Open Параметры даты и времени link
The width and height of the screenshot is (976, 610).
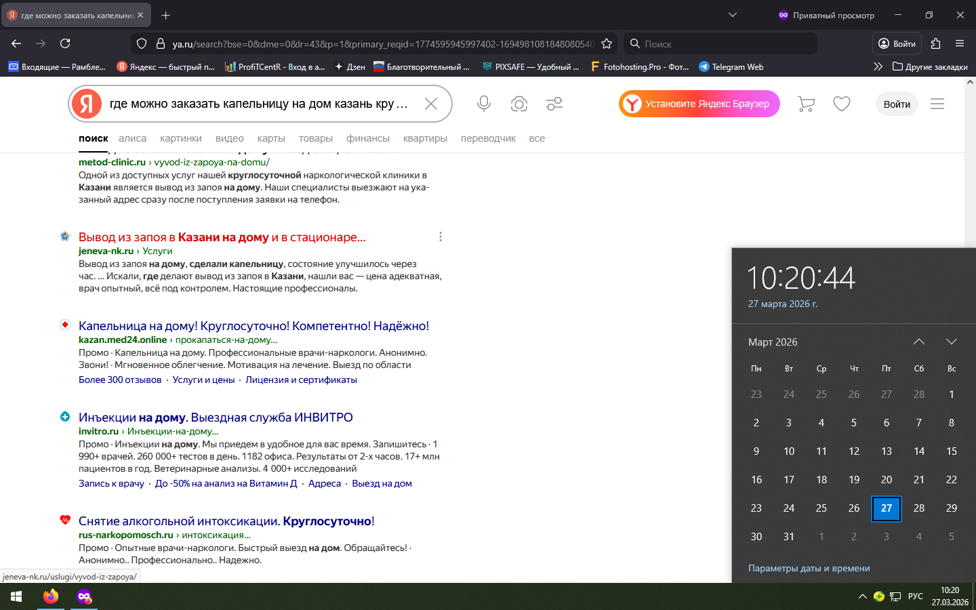click(x=809, y=568)
